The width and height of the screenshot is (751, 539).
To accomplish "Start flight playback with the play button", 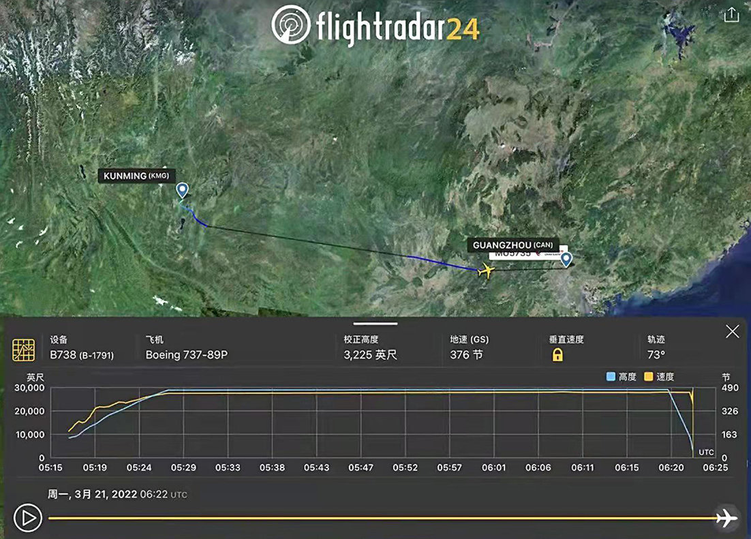I will click(28, 518).
